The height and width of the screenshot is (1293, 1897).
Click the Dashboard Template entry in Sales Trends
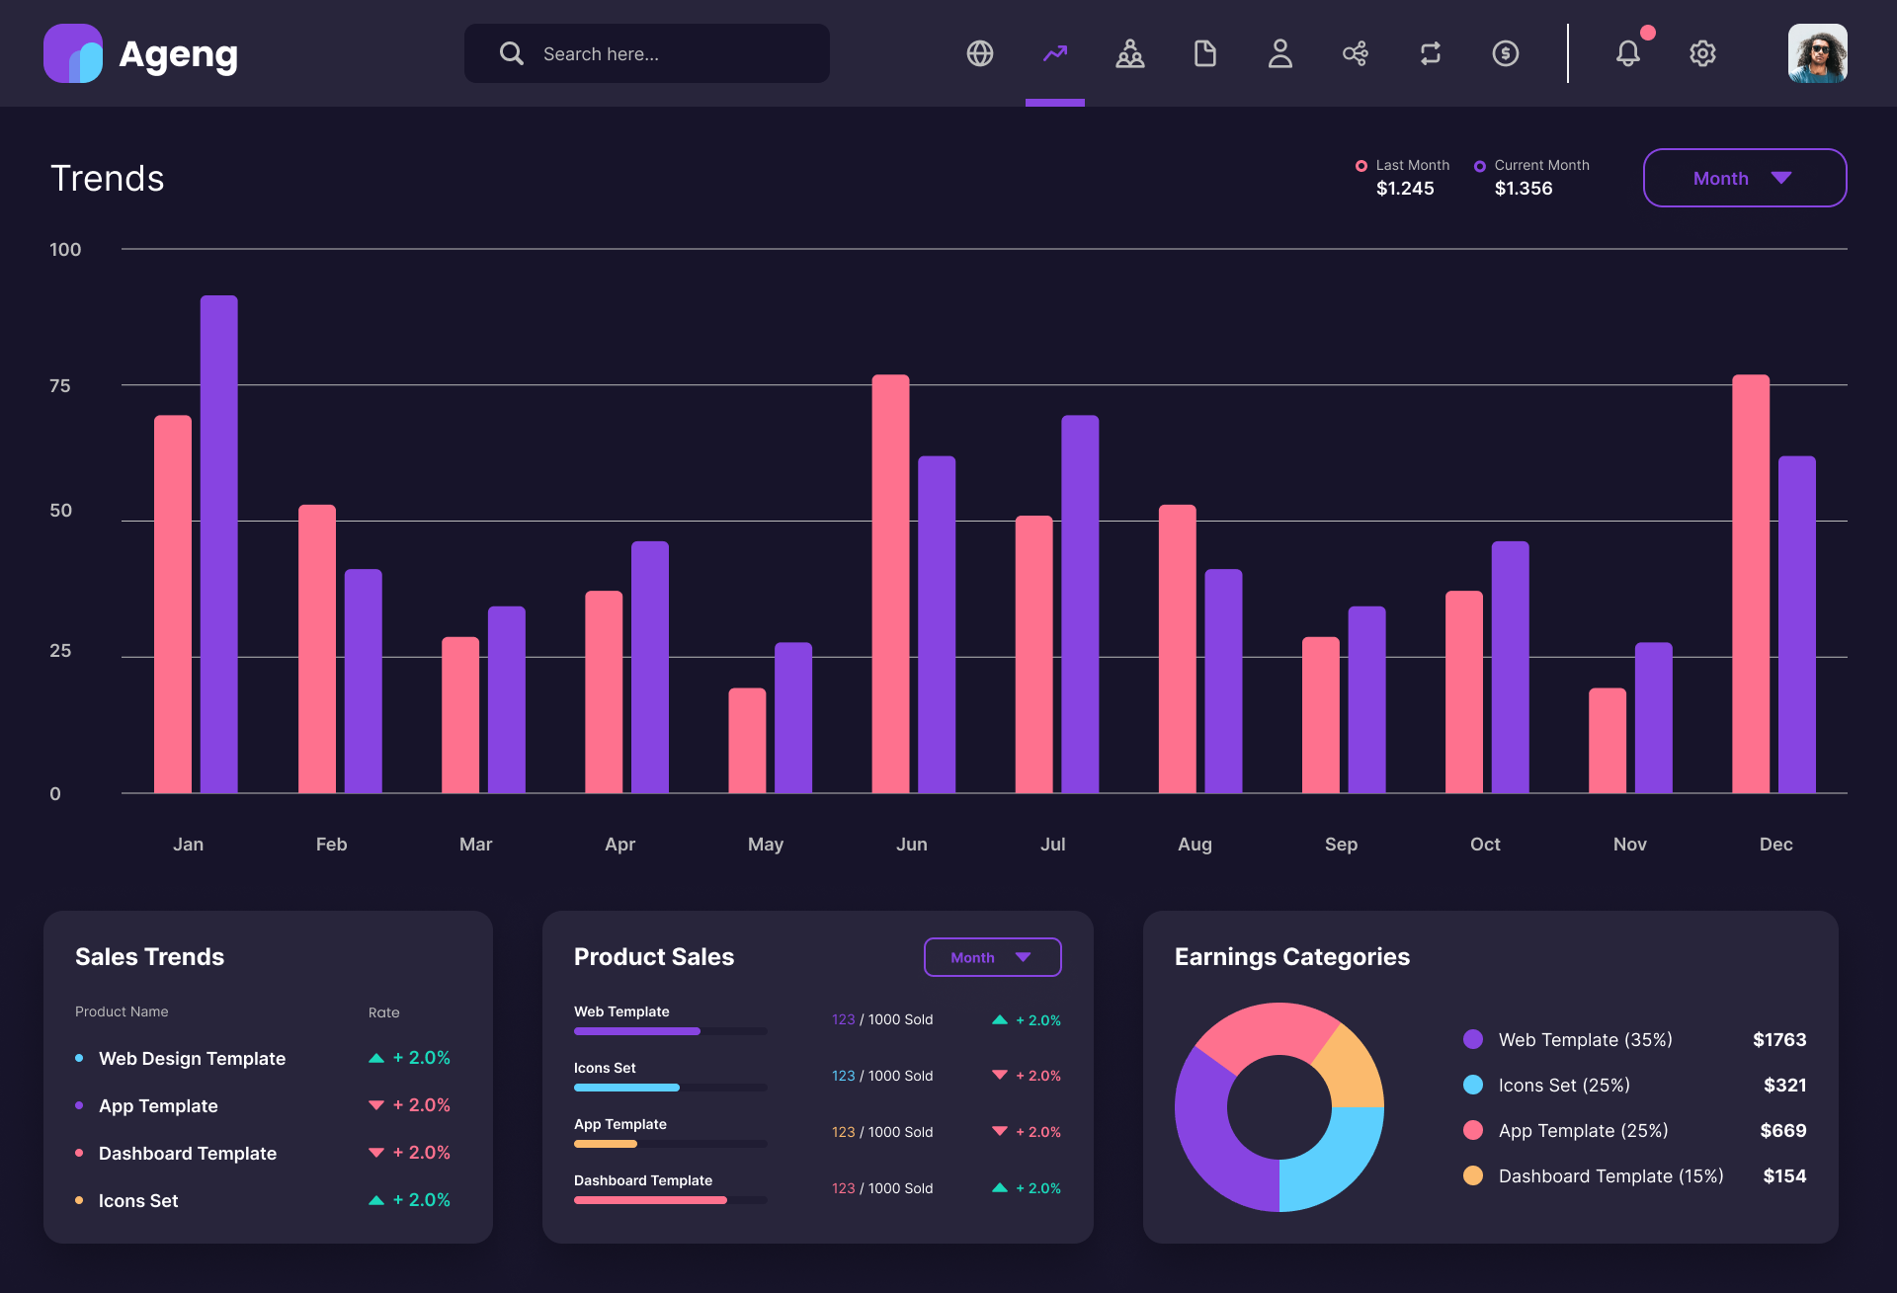pos(188,1153)
